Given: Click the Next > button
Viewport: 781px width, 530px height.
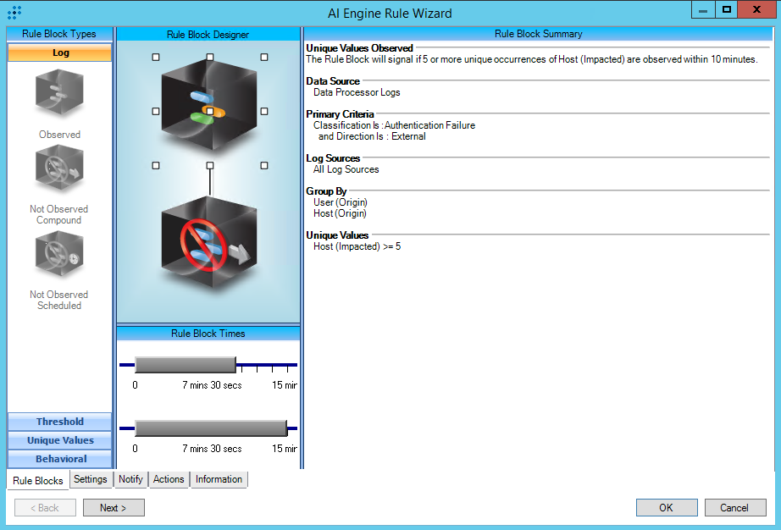Looking at the screenshot, I should click(114, 508).
